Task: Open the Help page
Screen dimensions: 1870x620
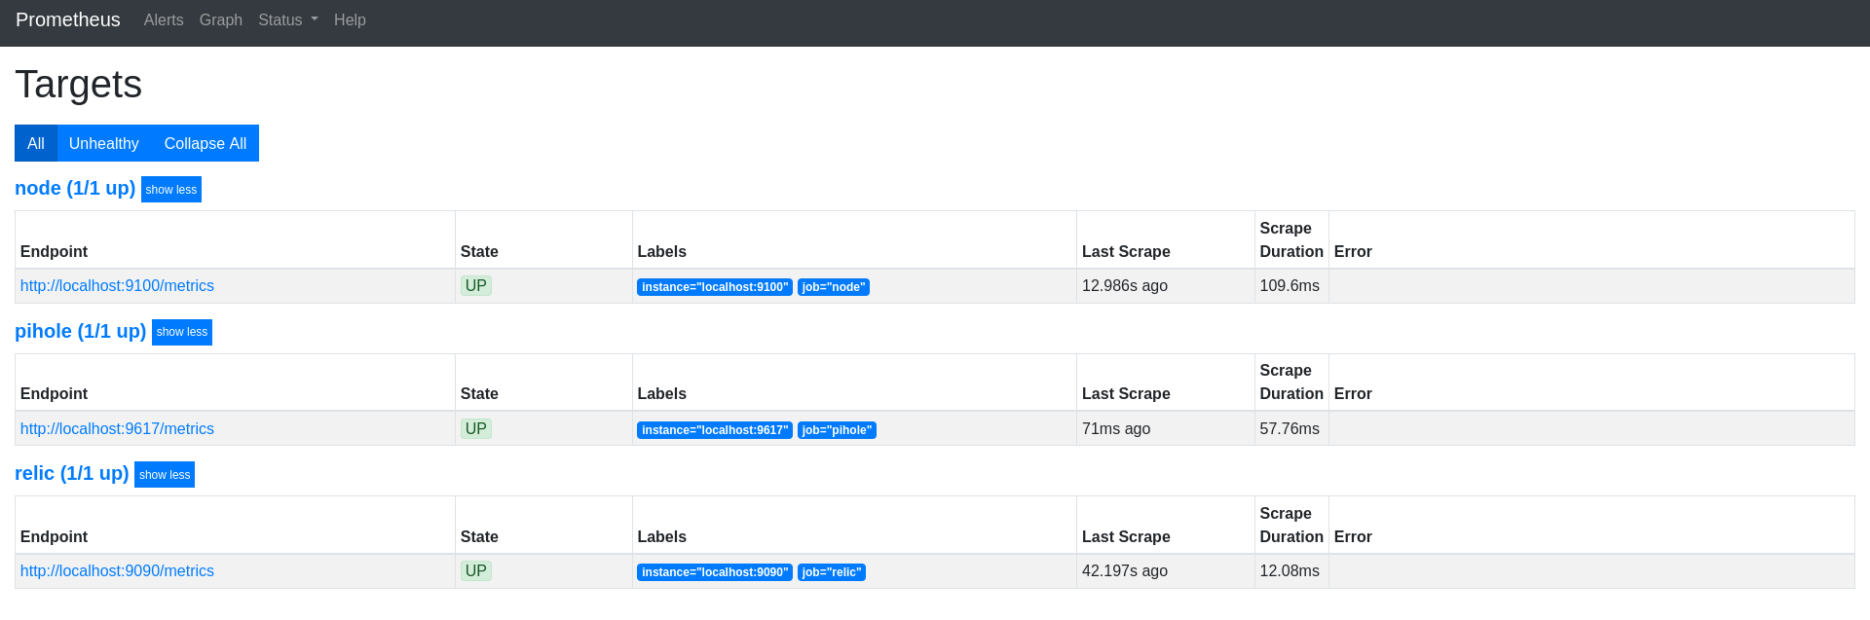Action: [x=350, y=19]
